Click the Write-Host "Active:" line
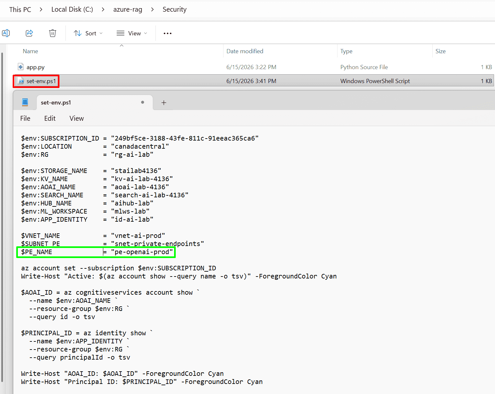The height and width of the screenshot is (394, 495). pos(179,276)
